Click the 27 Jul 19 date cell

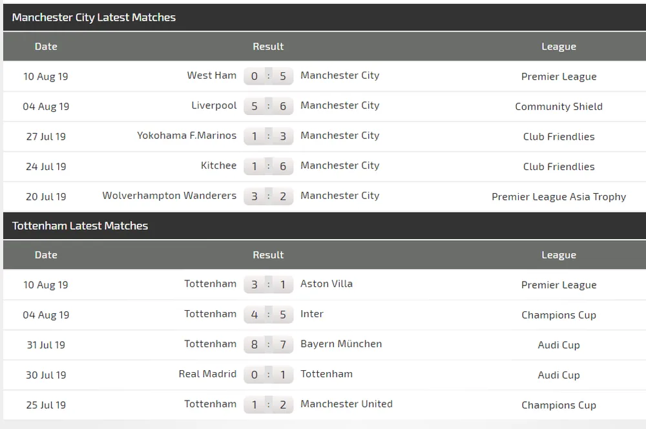[x=46, y=136]
